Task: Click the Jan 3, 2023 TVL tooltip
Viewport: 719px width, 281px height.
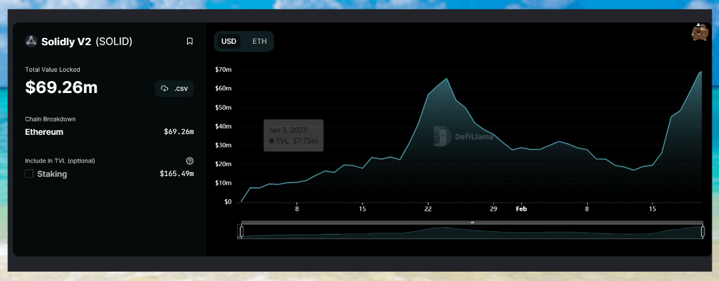Action: coord(293,135)
